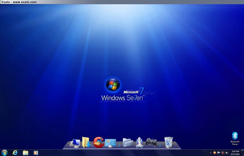Image resolution: width=244 pixels, height=156 pixels.
Task: Open Bluetooth Places desktop shortcut
Action: [x=235, y=138]
